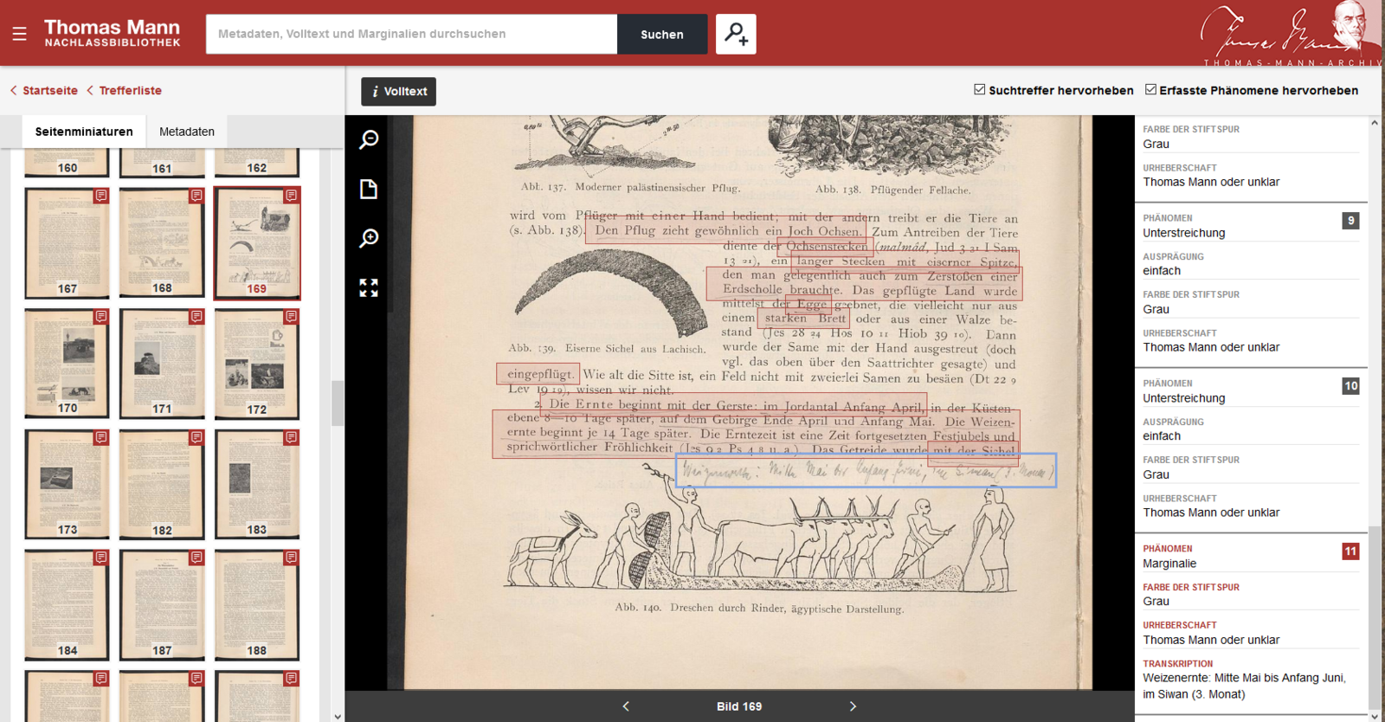The image size is (1385, 722).
Task: Click annotation icon on thumbnail 167
Action: (101, 196)
